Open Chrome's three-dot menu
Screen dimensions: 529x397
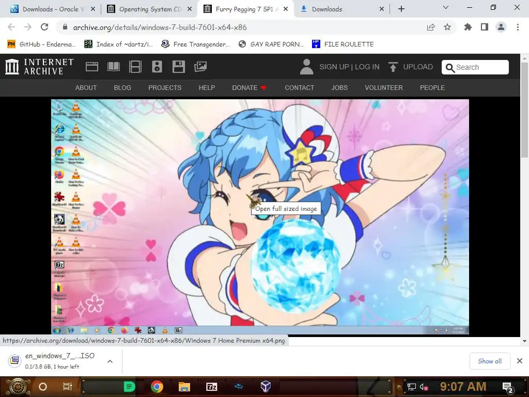point(518,27)
